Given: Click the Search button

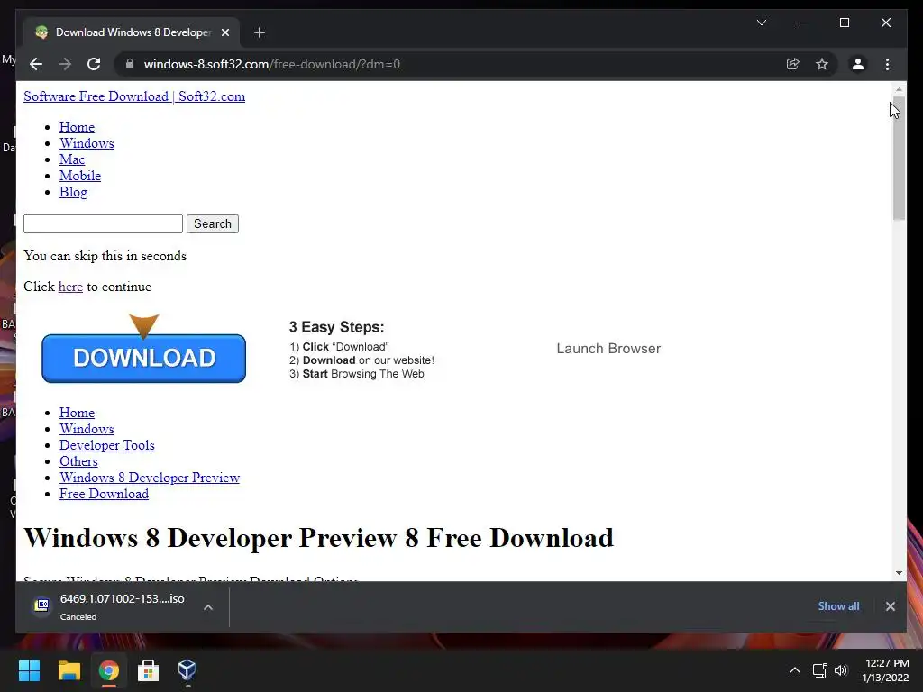Looking at the screenshot, I should (x=213, y=223).
